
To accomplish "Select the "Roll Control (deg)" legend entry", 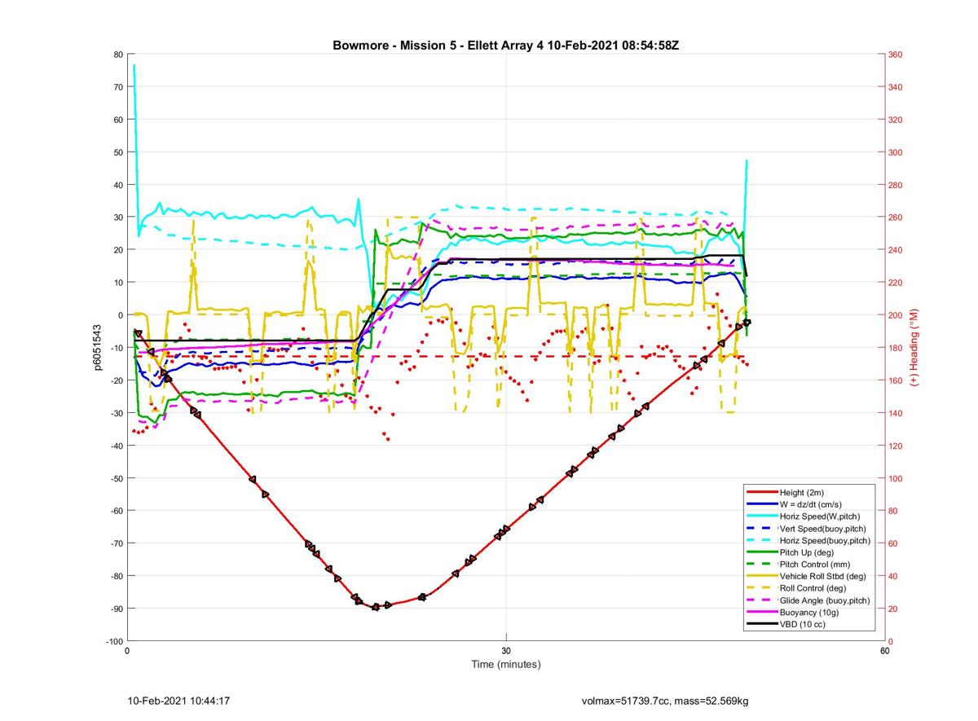I will click(813, 588).
